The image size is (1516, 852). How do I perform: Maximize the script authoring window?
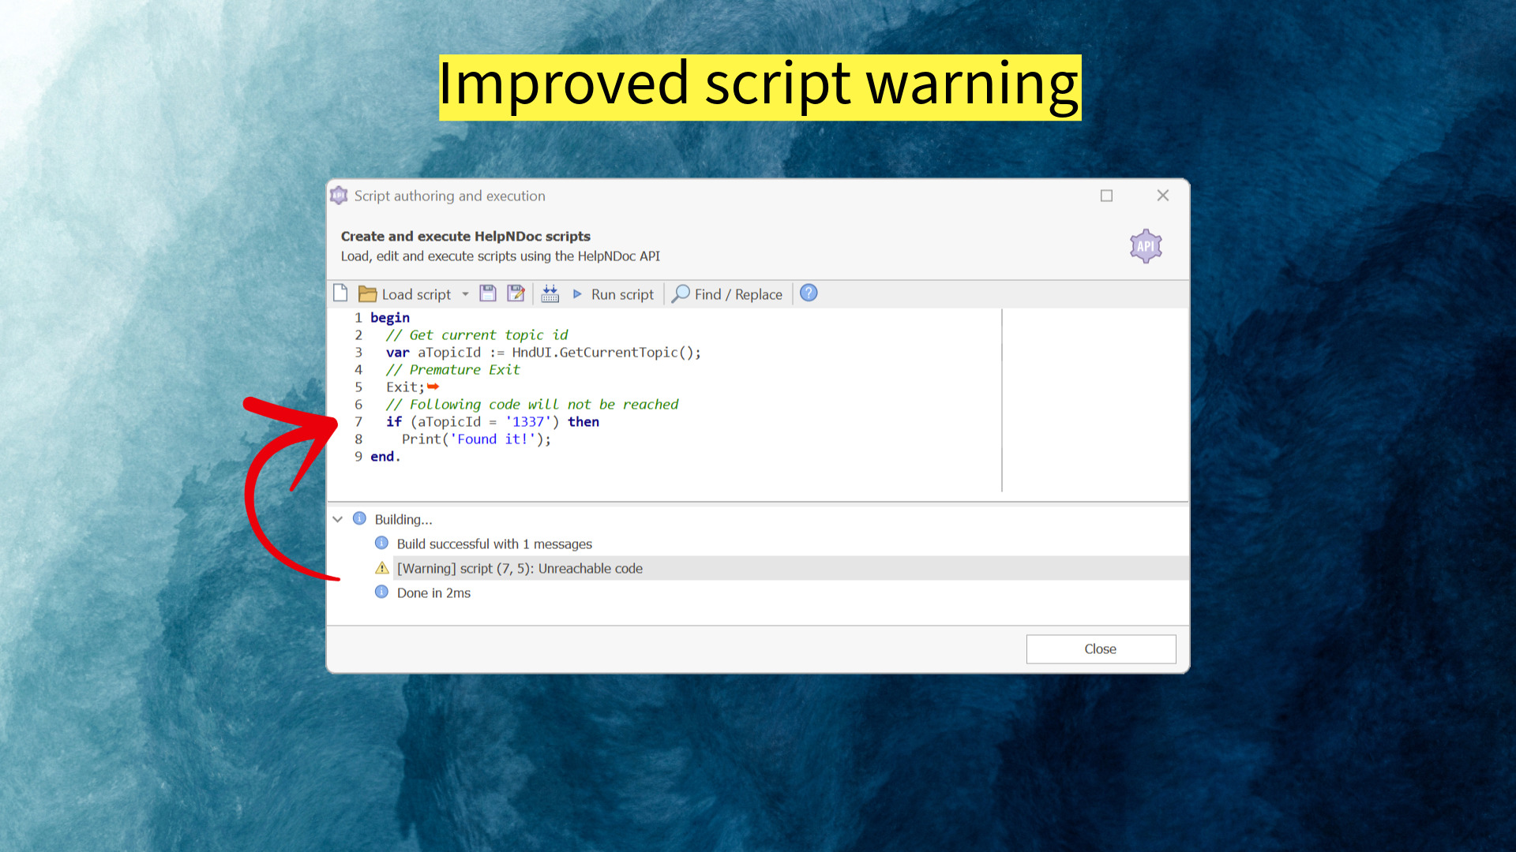pos(1106,196)
